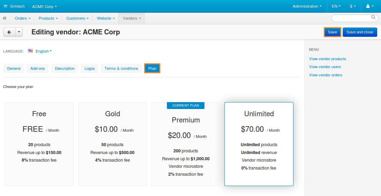This screenshot has width=381, height=196.
Task: Choose the Premium plan card
Action: 186,144
